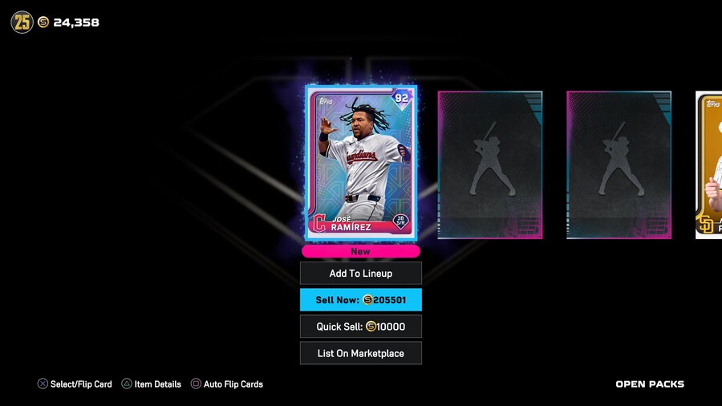722x406 pixels.
Task: Select Add To Lineup
Action: (x=360, y=274)
